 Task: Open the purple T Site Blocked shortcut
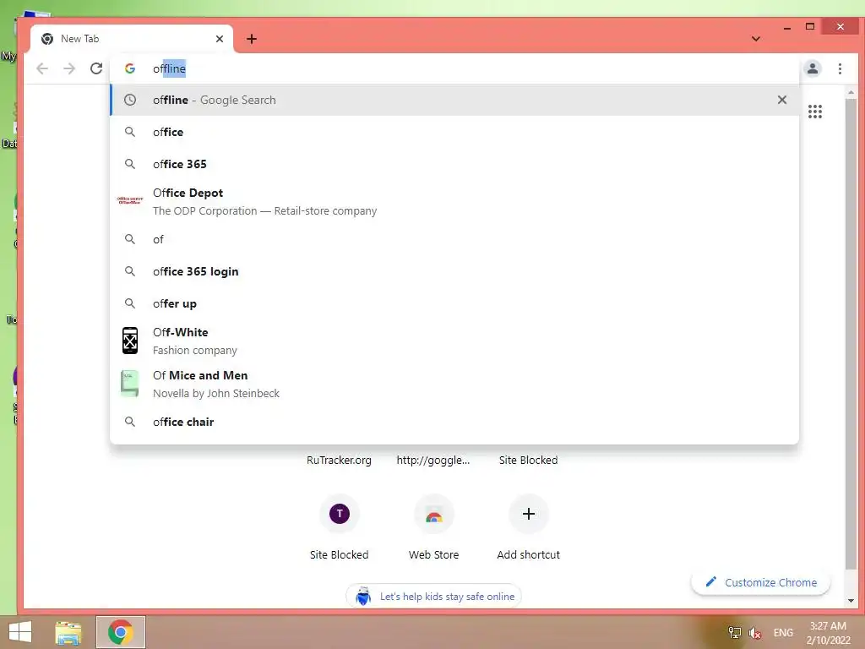coord(340,514)
